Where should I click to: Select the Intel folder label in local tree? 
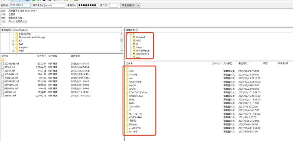(21, 51)
